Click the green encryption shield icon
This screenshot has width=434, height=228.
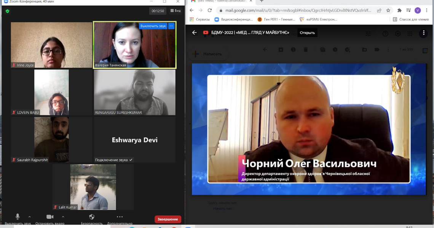click(8, 11)
